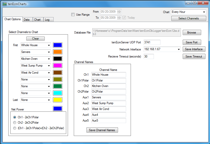Open the Log tab
210x144 pixels.
(x=49, y=20)
